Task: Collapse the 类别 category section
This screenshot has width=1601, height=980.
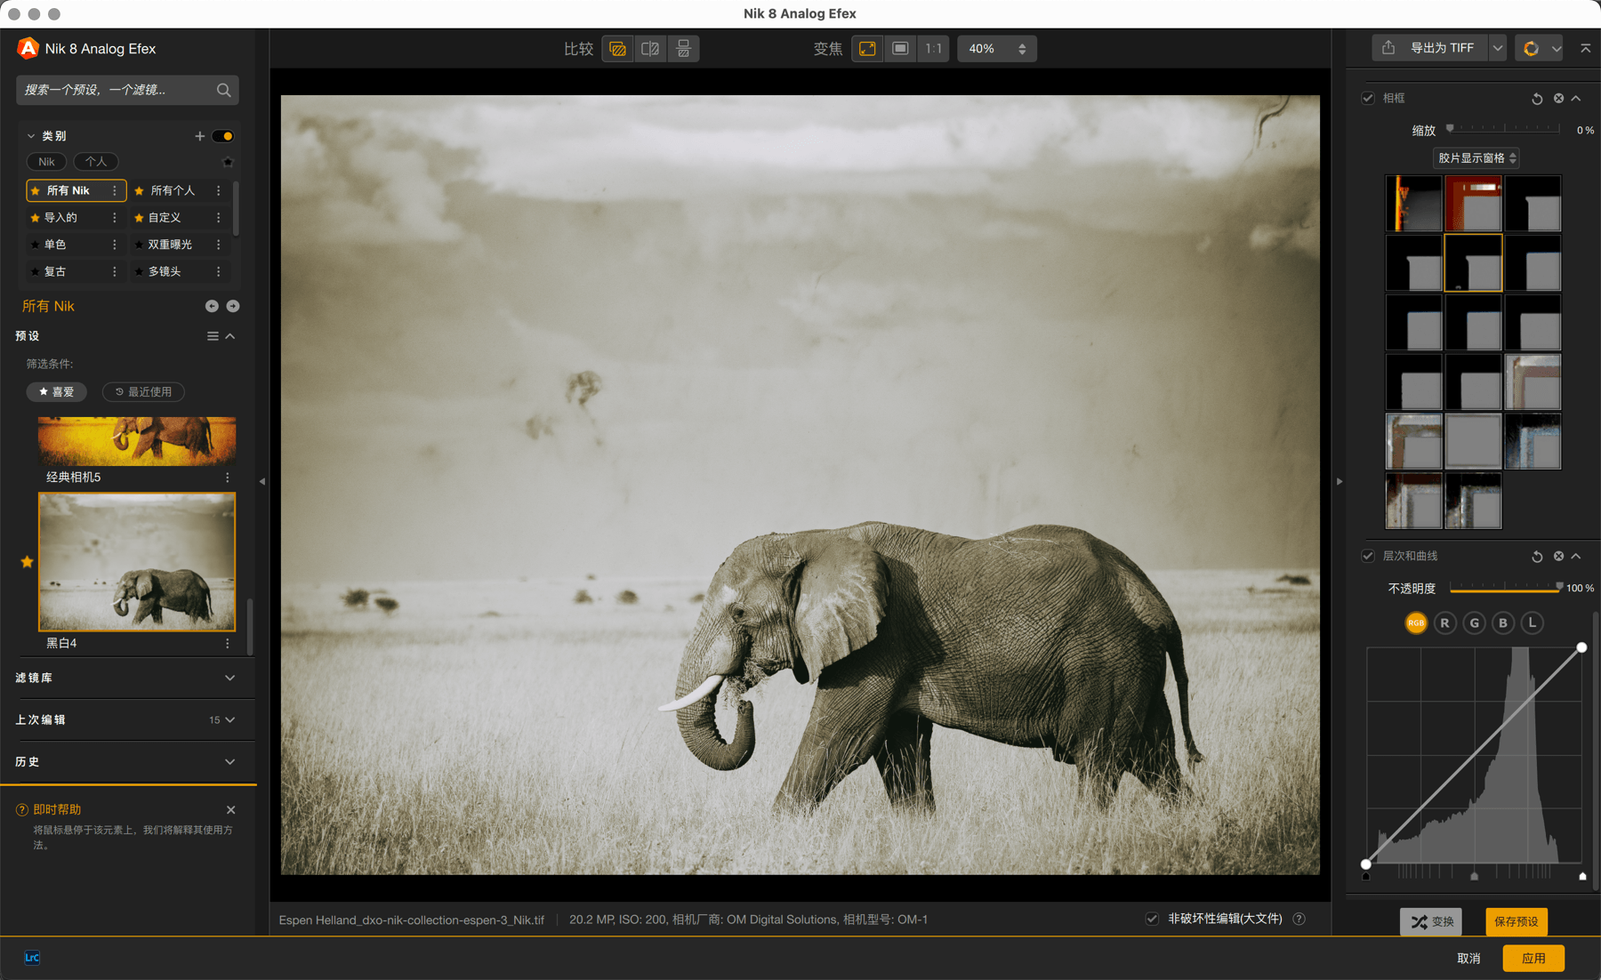Action: [x=31, y=136]
